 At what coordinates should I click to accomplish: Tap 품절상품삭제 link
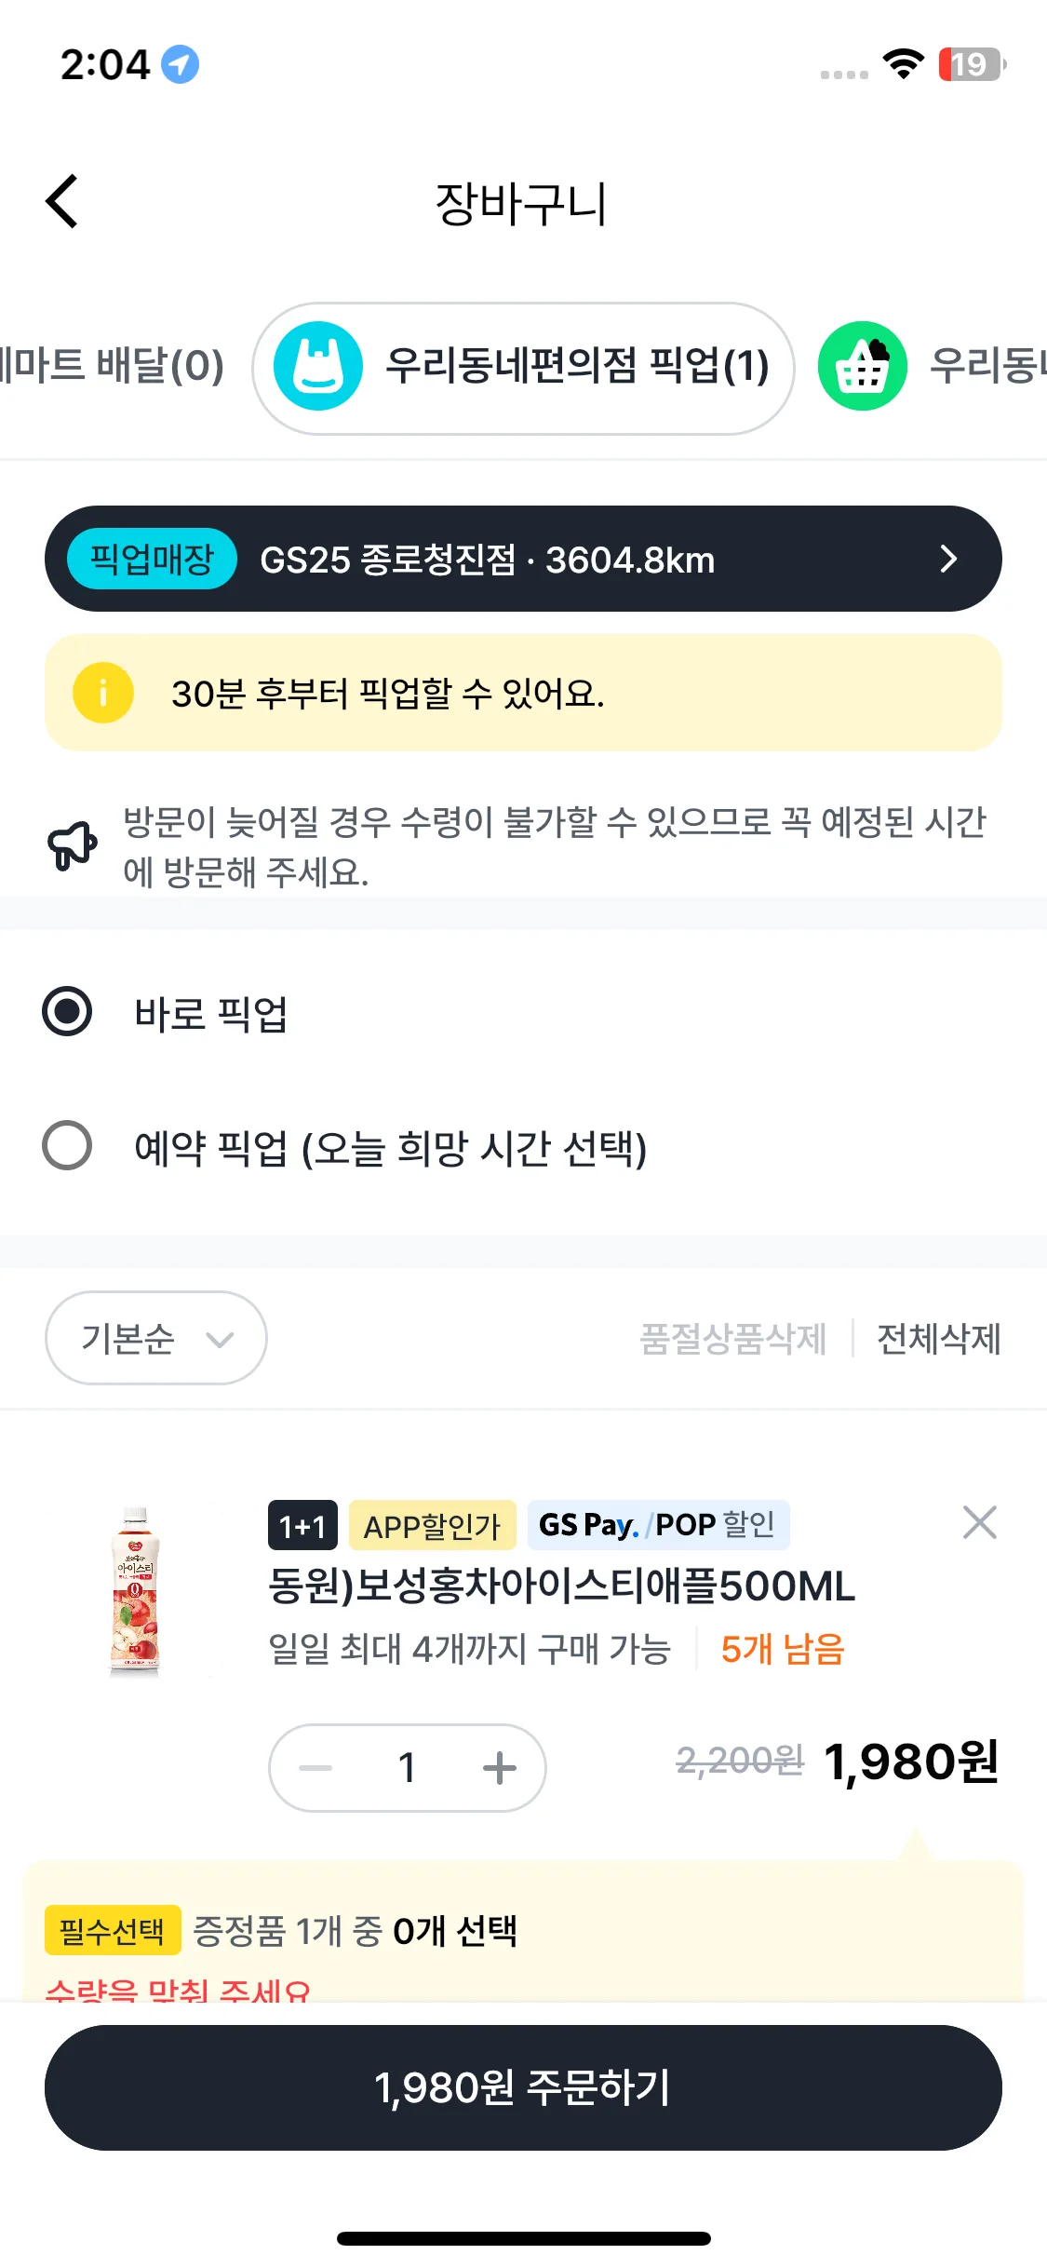pyautogui.click(x=733, y=1339)
